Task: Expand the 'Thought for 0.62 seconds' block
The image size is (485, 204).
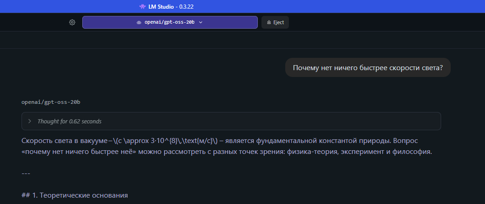Action: pyautogui.click(x=231, y=121)
